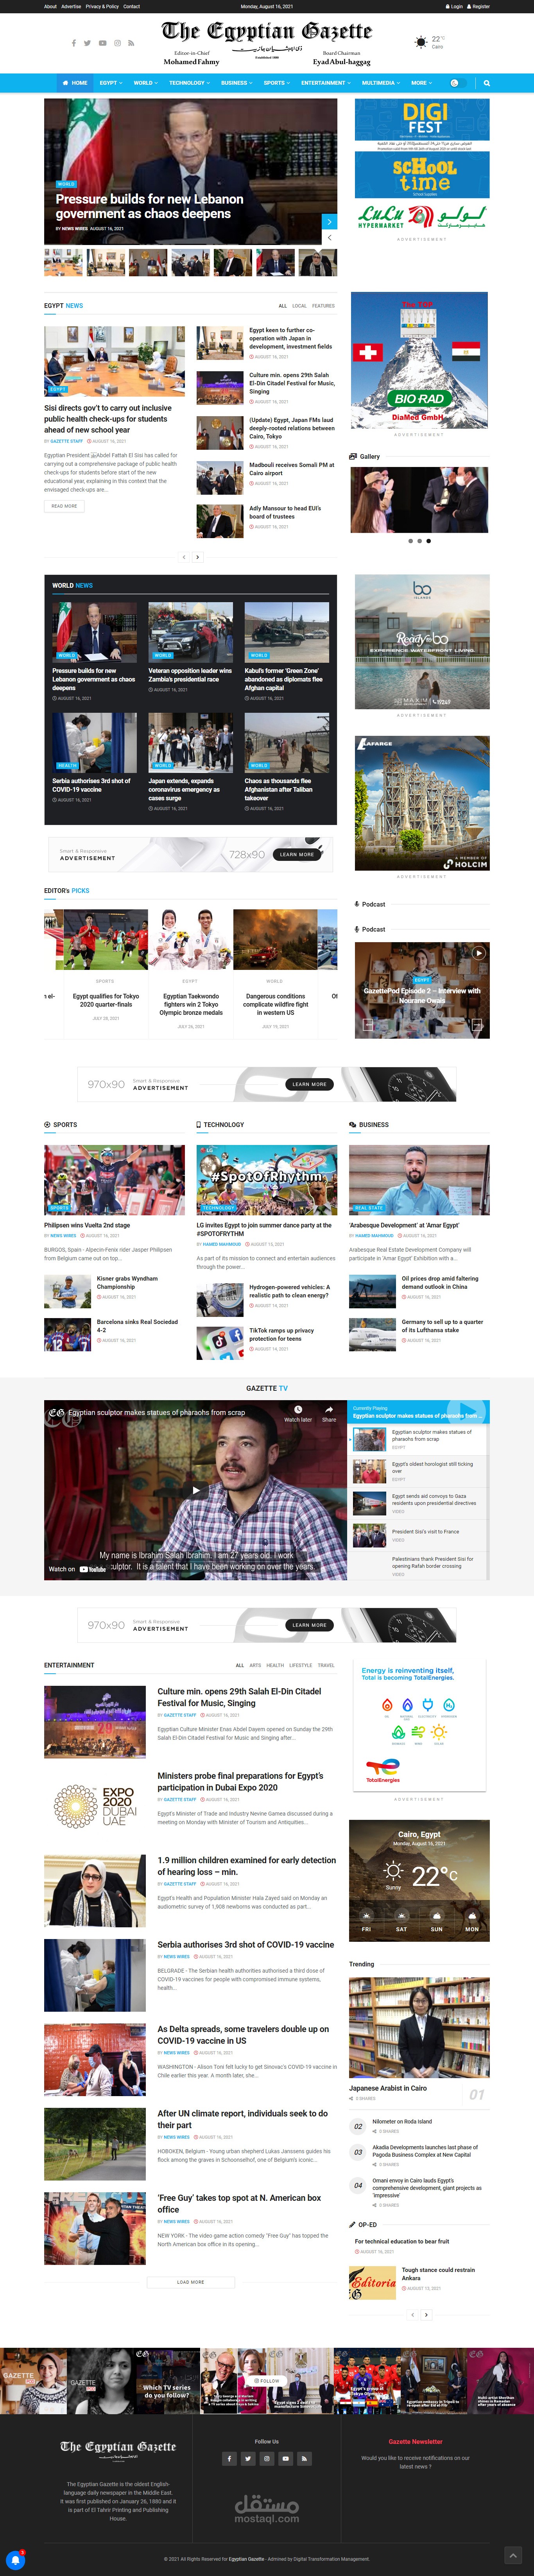The height and width of the screenshot is (2576, 534).
Task: Show next Op-Ed articles
Action: 427,2315
